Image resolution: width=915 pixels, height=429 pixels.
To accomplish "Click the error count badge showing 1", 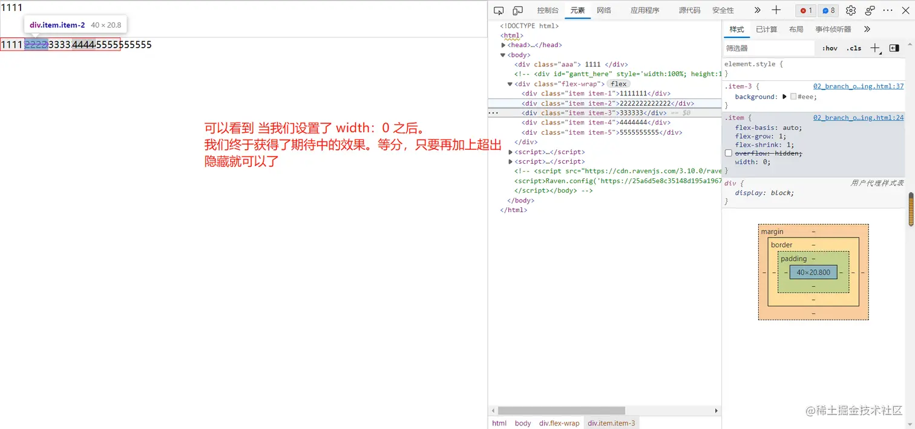I will pyautogui.click(x=805, y=10).
